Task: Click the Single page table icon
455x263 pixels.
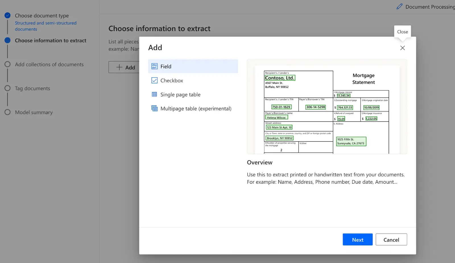Action: 154,94
